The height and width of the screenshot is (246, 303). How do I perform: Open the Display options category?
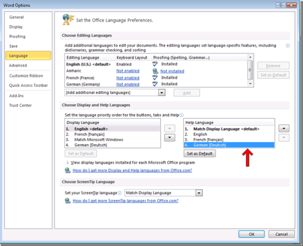click(x=28, y=27)
